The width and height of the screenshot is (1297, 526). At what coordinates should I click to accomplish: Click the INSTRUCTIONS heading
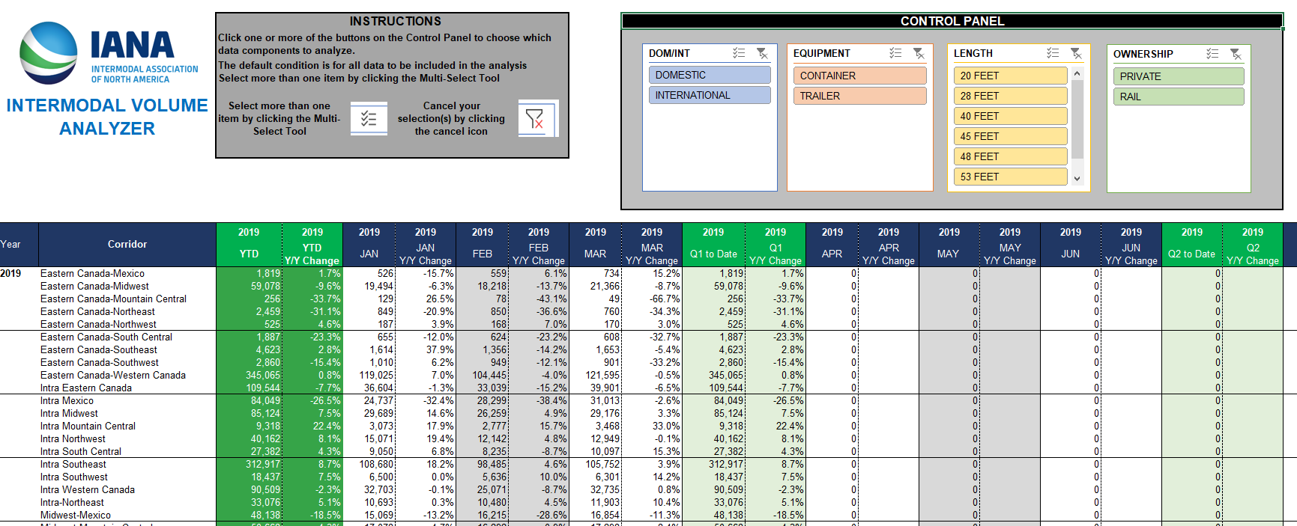[395, 21]
